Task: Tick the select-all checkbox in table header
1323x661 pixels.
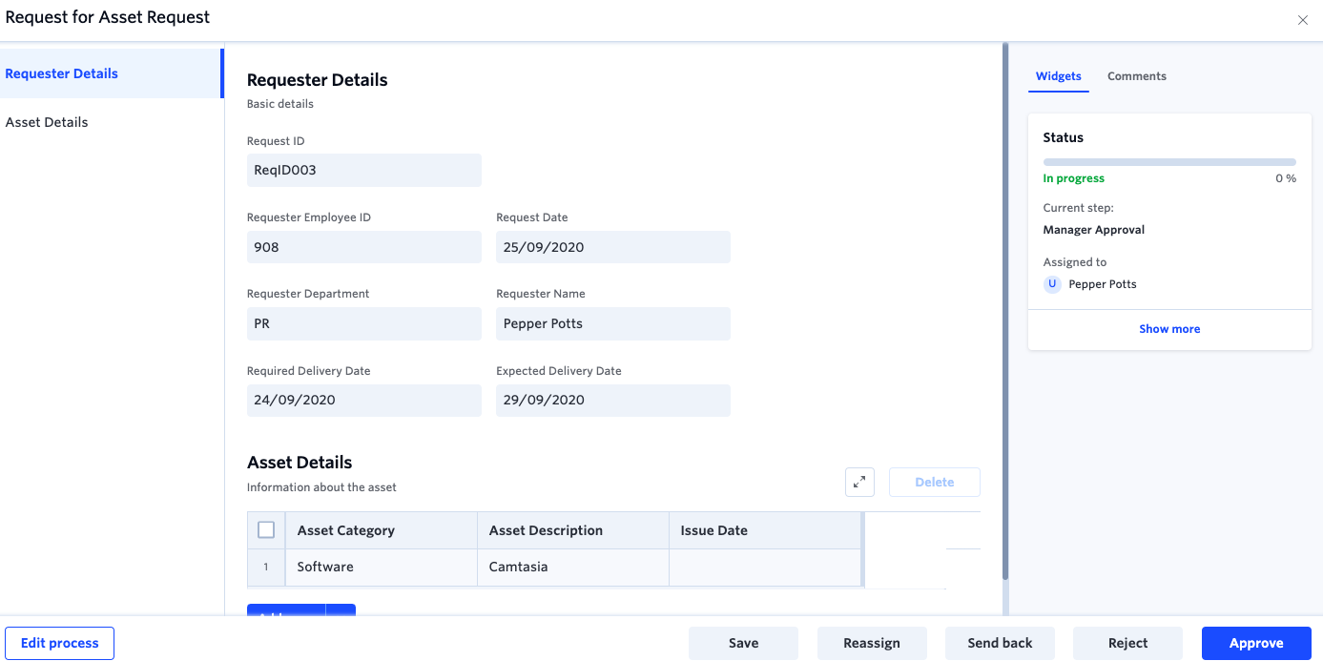Action: click(x=266, y=530)
